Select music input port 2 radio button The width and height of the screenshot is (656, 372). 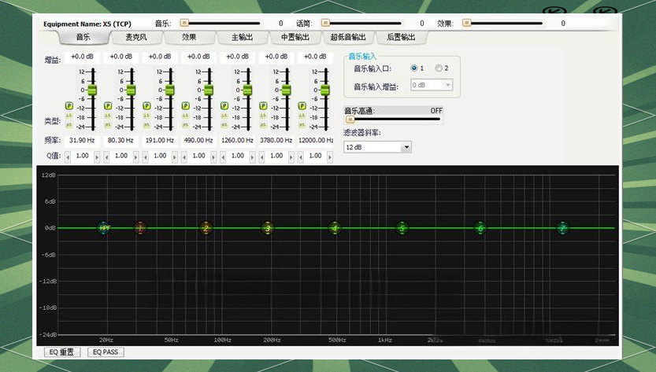(439, 68)
